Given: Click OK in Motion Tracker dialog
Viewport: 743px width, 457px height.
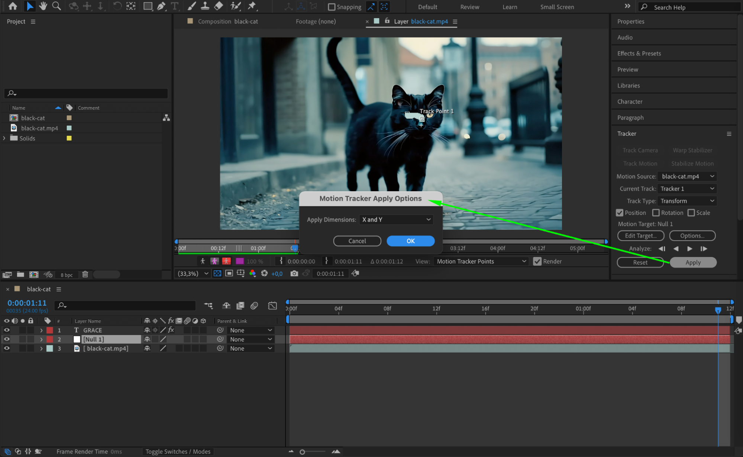Looking at the screenshot, I should coord(410,241).
